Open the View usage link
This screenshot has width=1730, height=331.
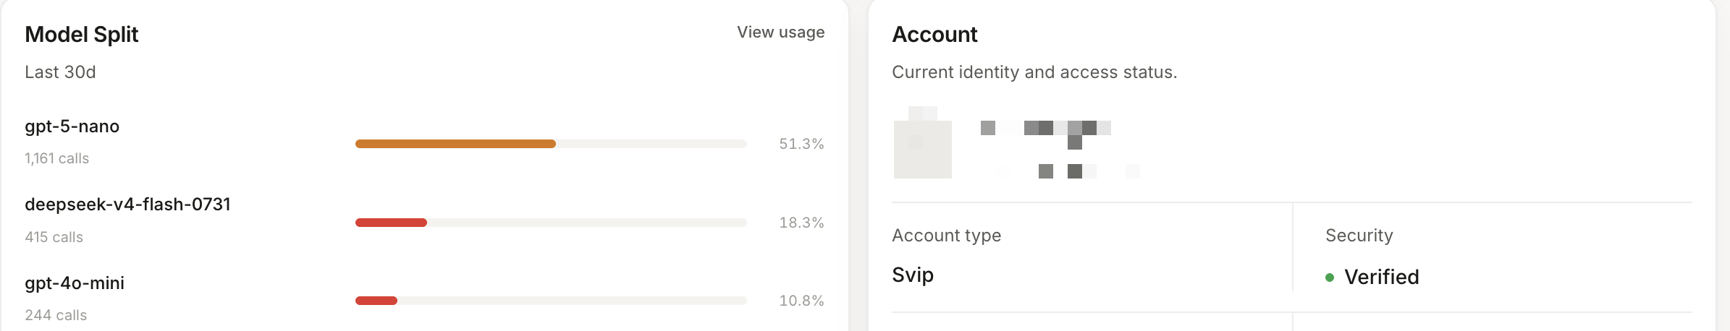point(780,33)
